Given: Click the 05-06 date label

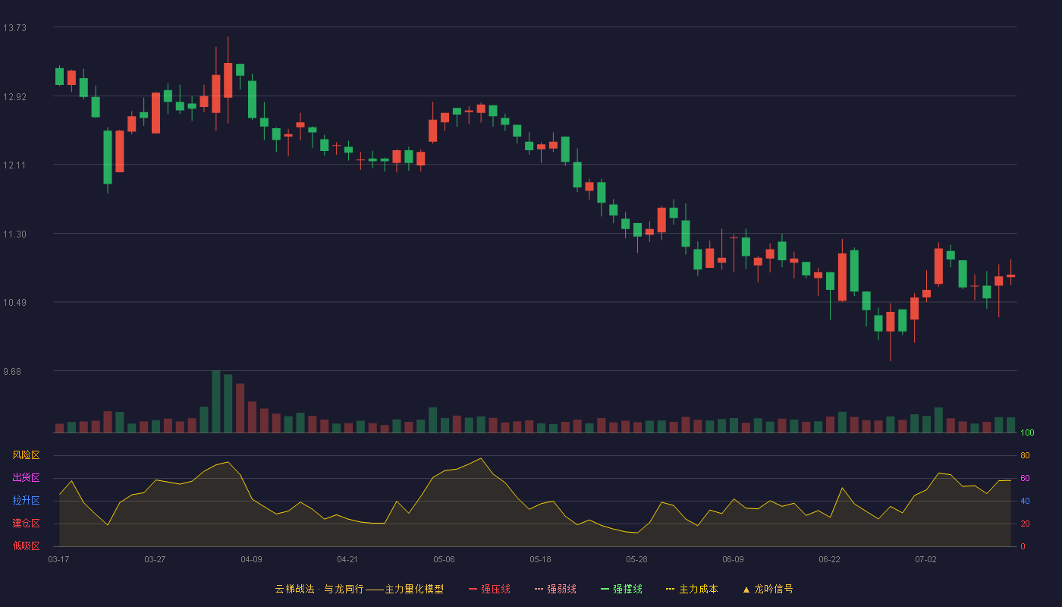Looking at the screenshot, I should (444, 559).
